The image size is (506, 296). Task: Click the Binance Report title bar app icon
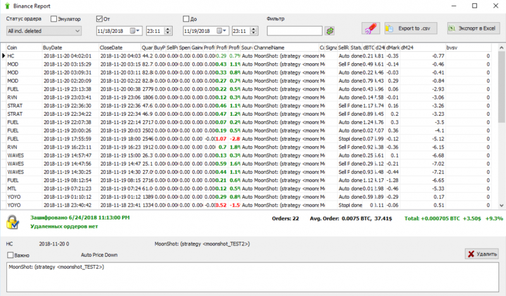pos(7,6)
